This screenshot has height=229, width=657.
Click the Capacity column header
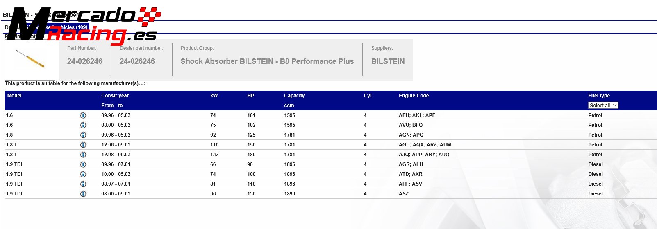tap(294, 96)
